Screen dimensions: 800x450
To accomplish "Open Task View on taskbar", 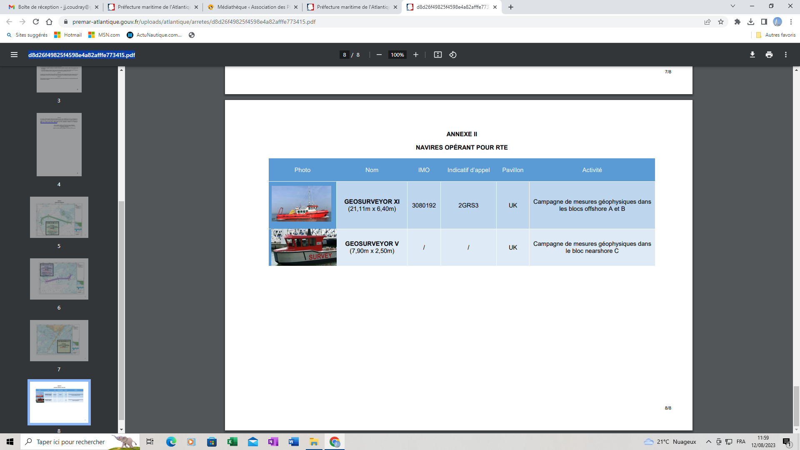I will point(150,442).
